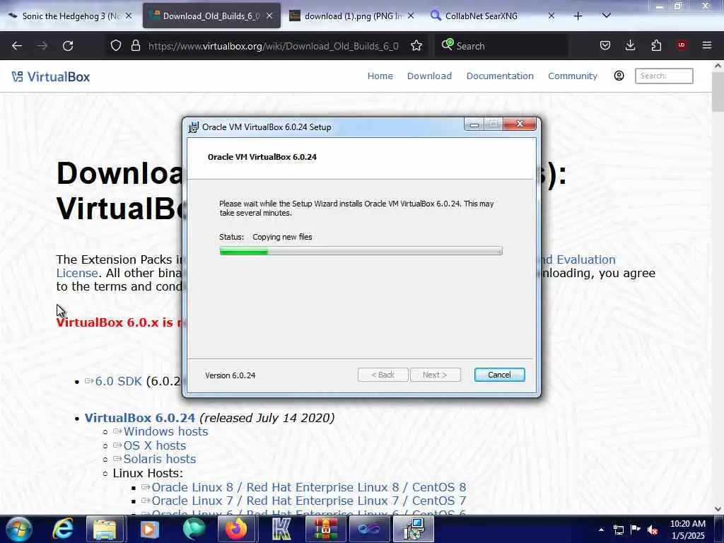This screenshot has height=543, width=724.
Task: Click the scrollbar down arrow
Action: tap(718, 509)
